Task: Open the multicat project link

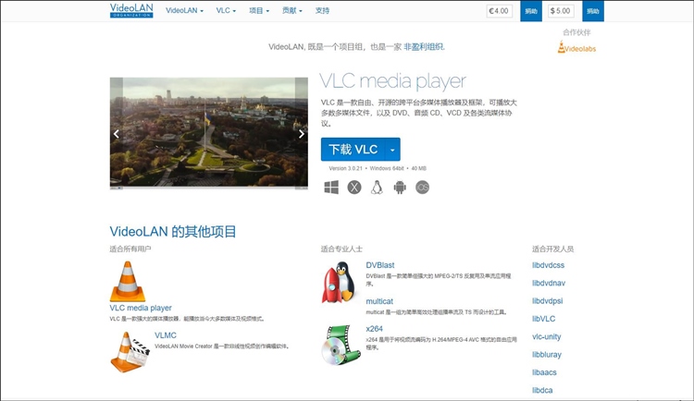Action: (x=379, y=301)
